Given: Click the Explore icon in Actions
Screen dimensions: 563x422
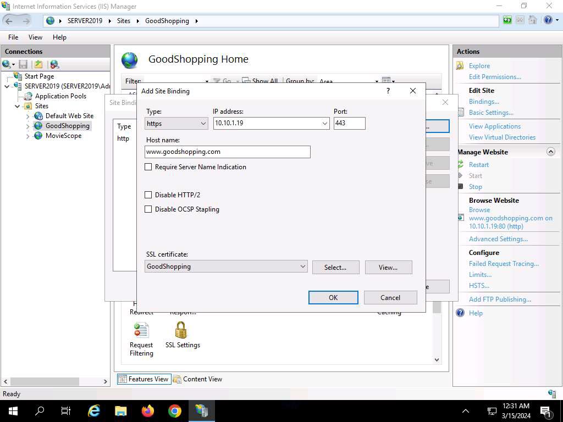Looking at the screenshot, I should [460, 66].
